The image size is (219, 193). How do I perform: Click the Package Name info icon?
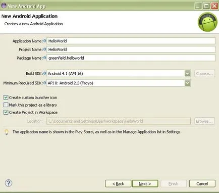[44, 58]
